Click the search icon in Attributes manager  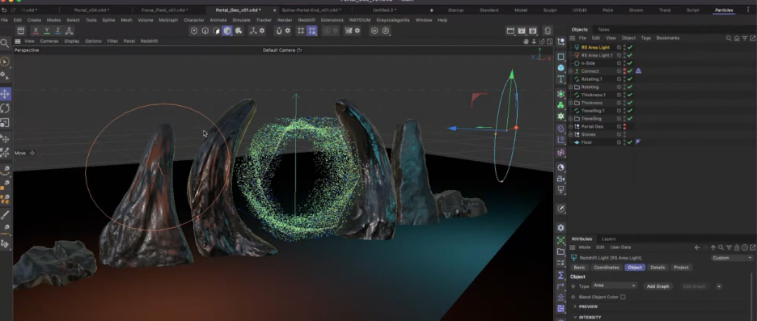click(x=721, y=247)
